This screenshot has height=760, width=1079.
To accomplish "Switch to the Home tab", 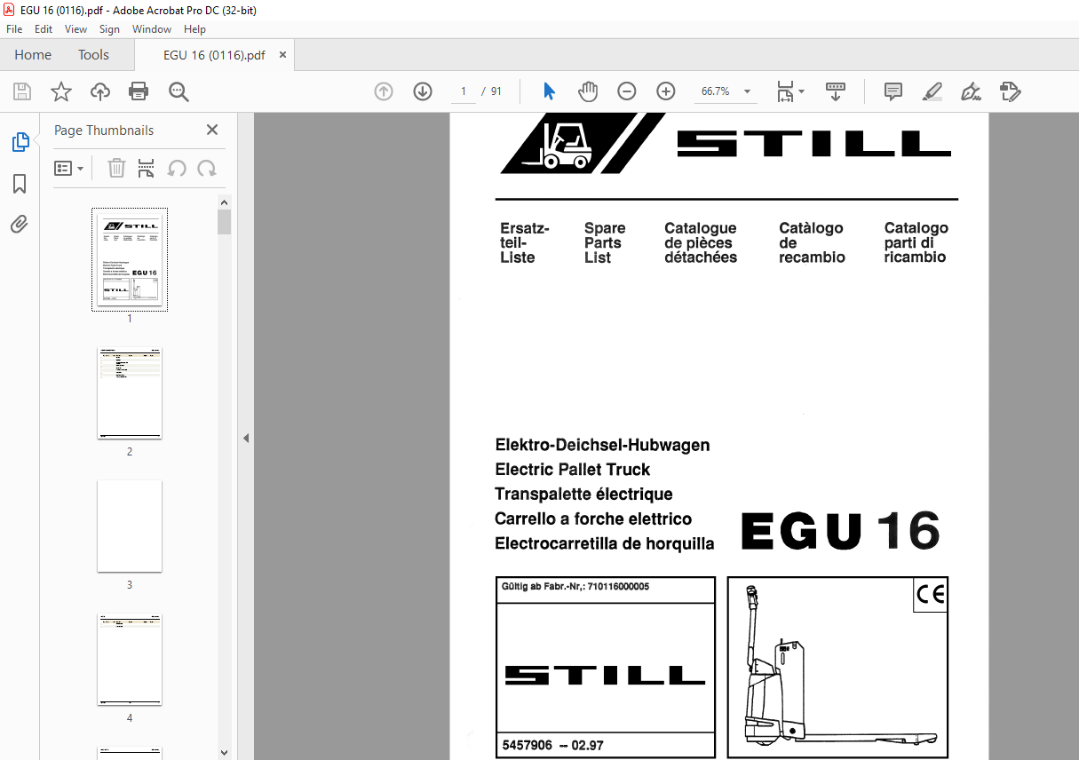I will click(33, 54).
